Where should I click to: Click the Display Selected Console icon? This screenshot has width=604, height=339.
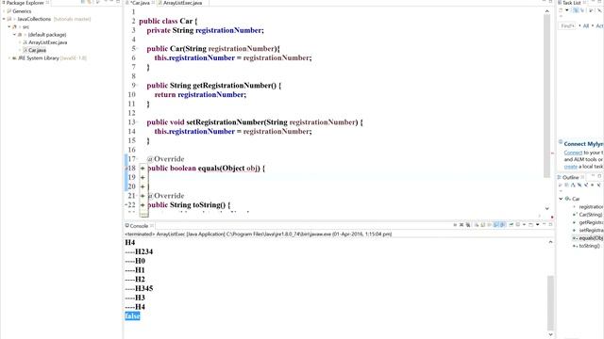pos(518,225)
